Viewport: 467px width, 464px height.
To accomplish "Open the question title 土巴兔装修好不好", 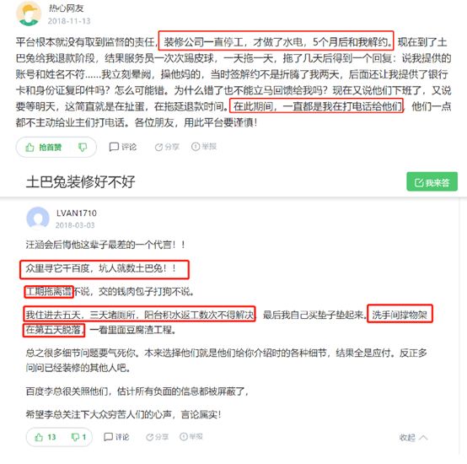I will (80, 181).
